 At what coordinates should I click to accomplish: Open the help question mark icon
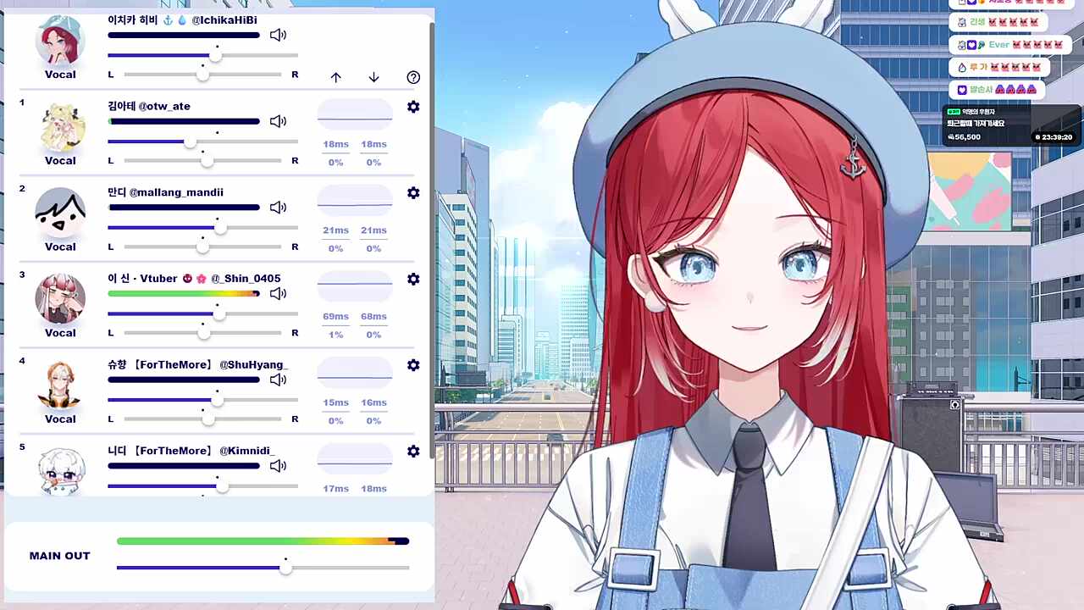(413, 77)
